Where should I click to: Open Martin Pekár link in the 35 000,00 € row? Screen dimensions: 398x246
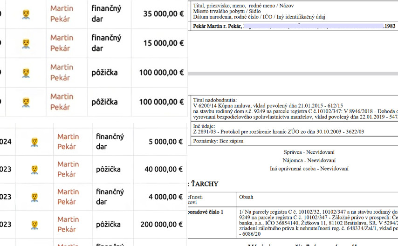[62, 14]
